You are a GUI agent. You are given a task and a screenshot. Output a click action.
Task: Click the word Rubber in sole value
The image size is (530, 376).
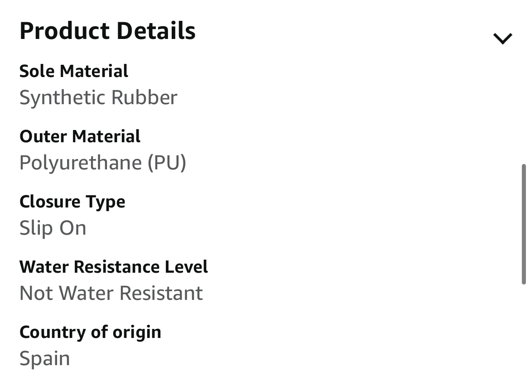coord(145,97)
